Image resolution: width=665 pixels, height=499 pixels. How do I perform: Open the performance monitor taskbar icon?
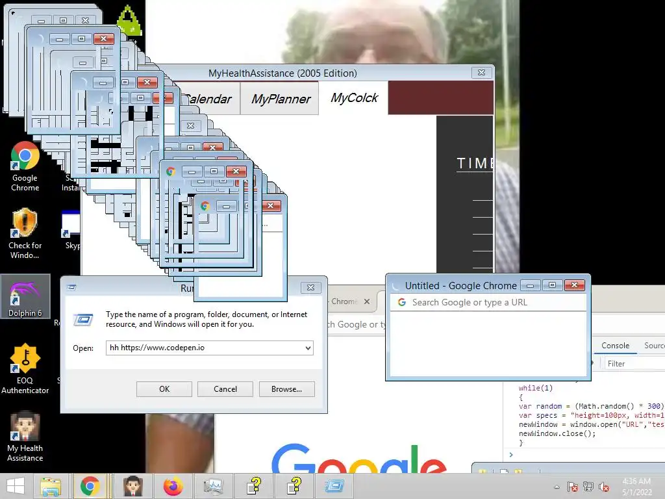[x=213, y=486]
